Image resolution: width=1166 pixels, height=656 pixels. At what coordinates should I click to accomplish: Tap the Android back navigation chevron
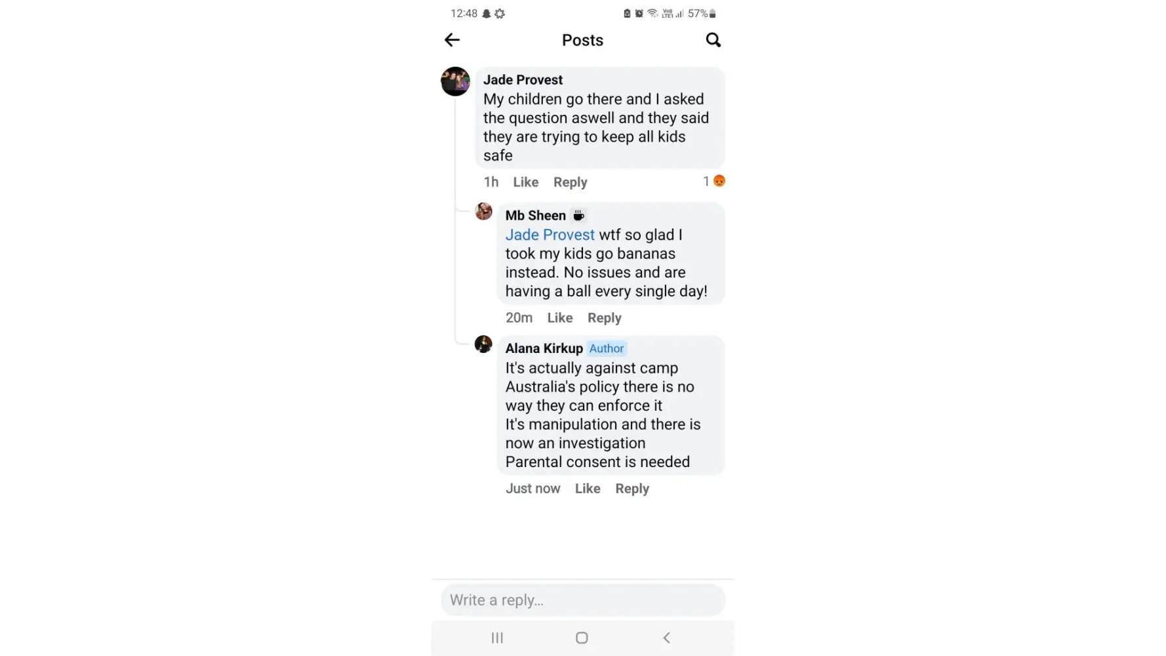(x=666, y=638)
